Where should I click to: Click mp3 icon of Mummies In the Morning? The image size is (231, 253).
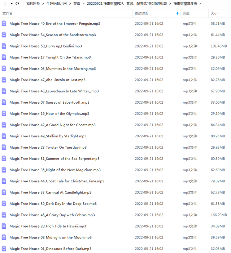[4, 69]
